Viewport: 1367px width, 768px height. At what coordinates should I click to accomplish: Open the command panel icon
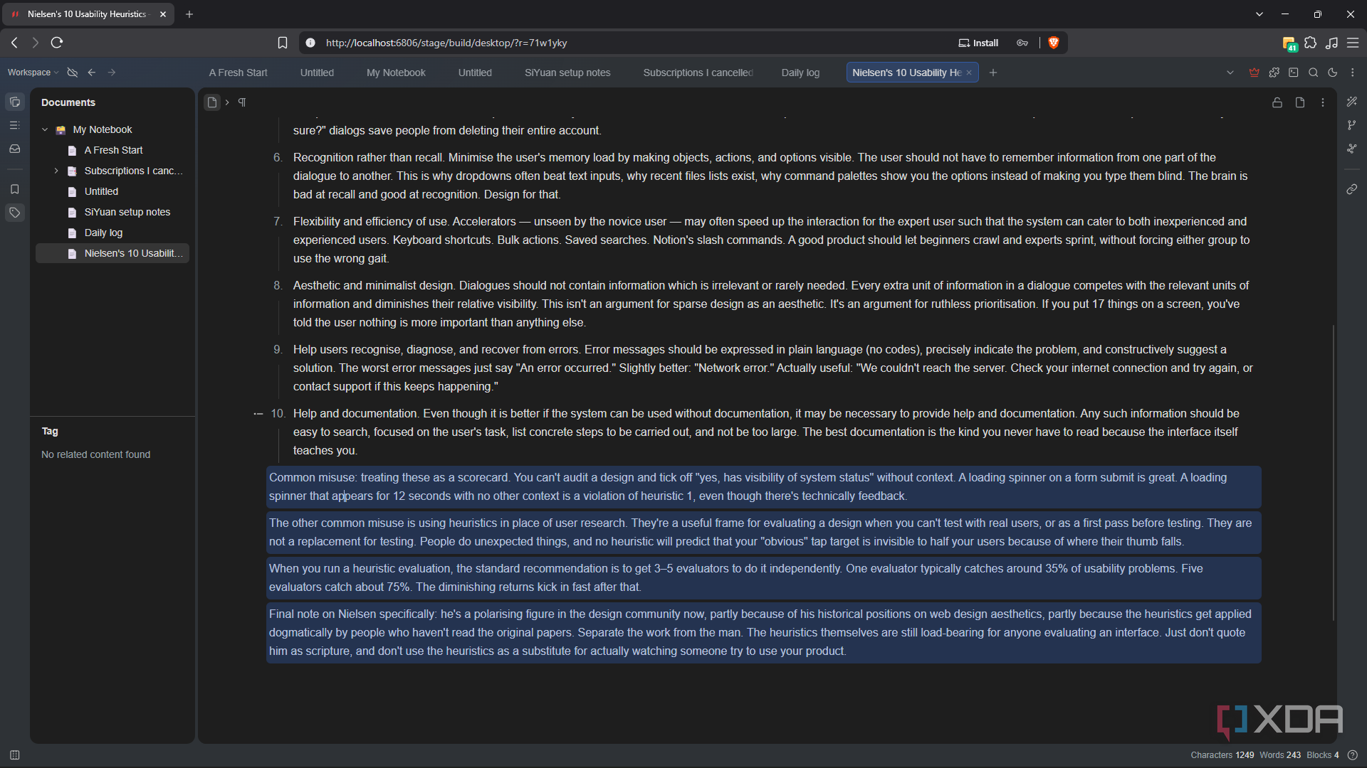[x=1294, y=73]
